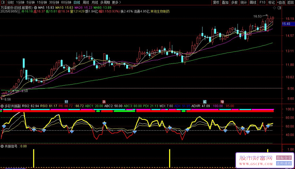Screen dimensions: 295x169
Task: Expand the 多彩共振副 indicator menu
Action: tap(2, 106)
